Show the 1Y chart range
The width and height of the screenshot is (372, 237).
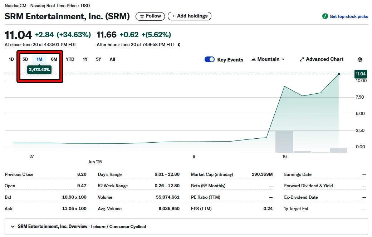[85, 59]
